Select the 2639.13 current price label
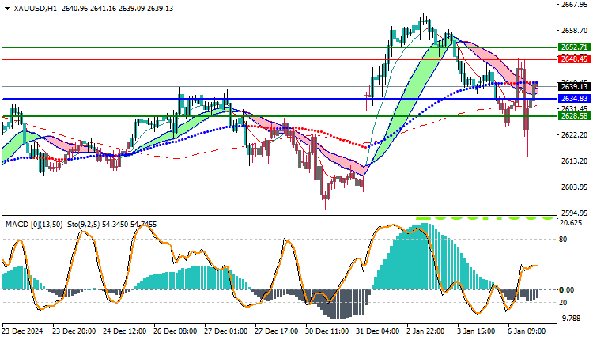Image resolution: width=593 pixels, height=340 pixels. coord(574,87)
